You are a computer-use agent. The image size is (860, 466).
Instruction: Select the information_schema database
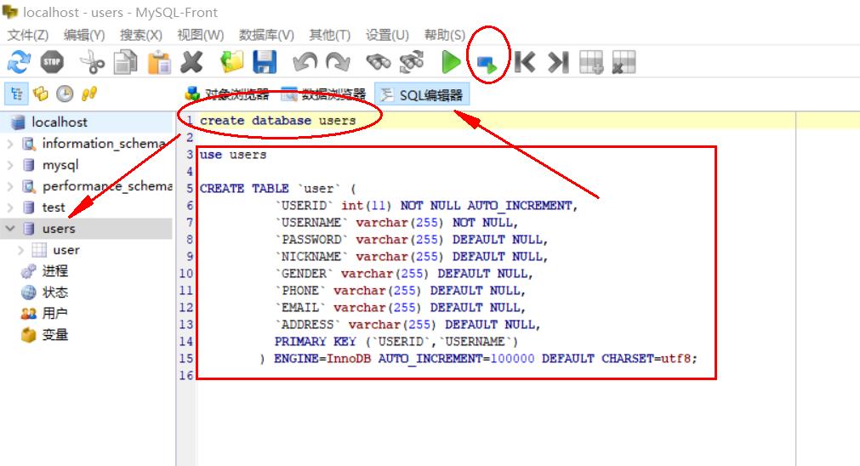pyautogui.click(x=103, y=144)
